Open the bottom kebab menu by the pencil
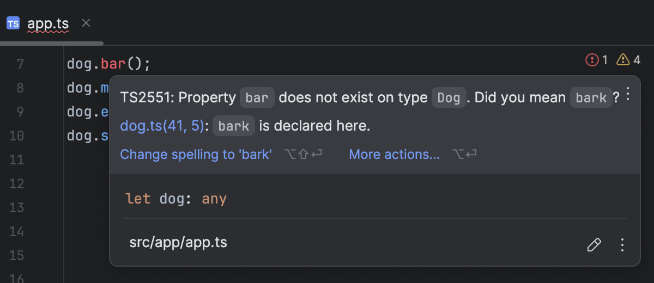654x283 pixels. pyautogui.click(x=622, y=245)
